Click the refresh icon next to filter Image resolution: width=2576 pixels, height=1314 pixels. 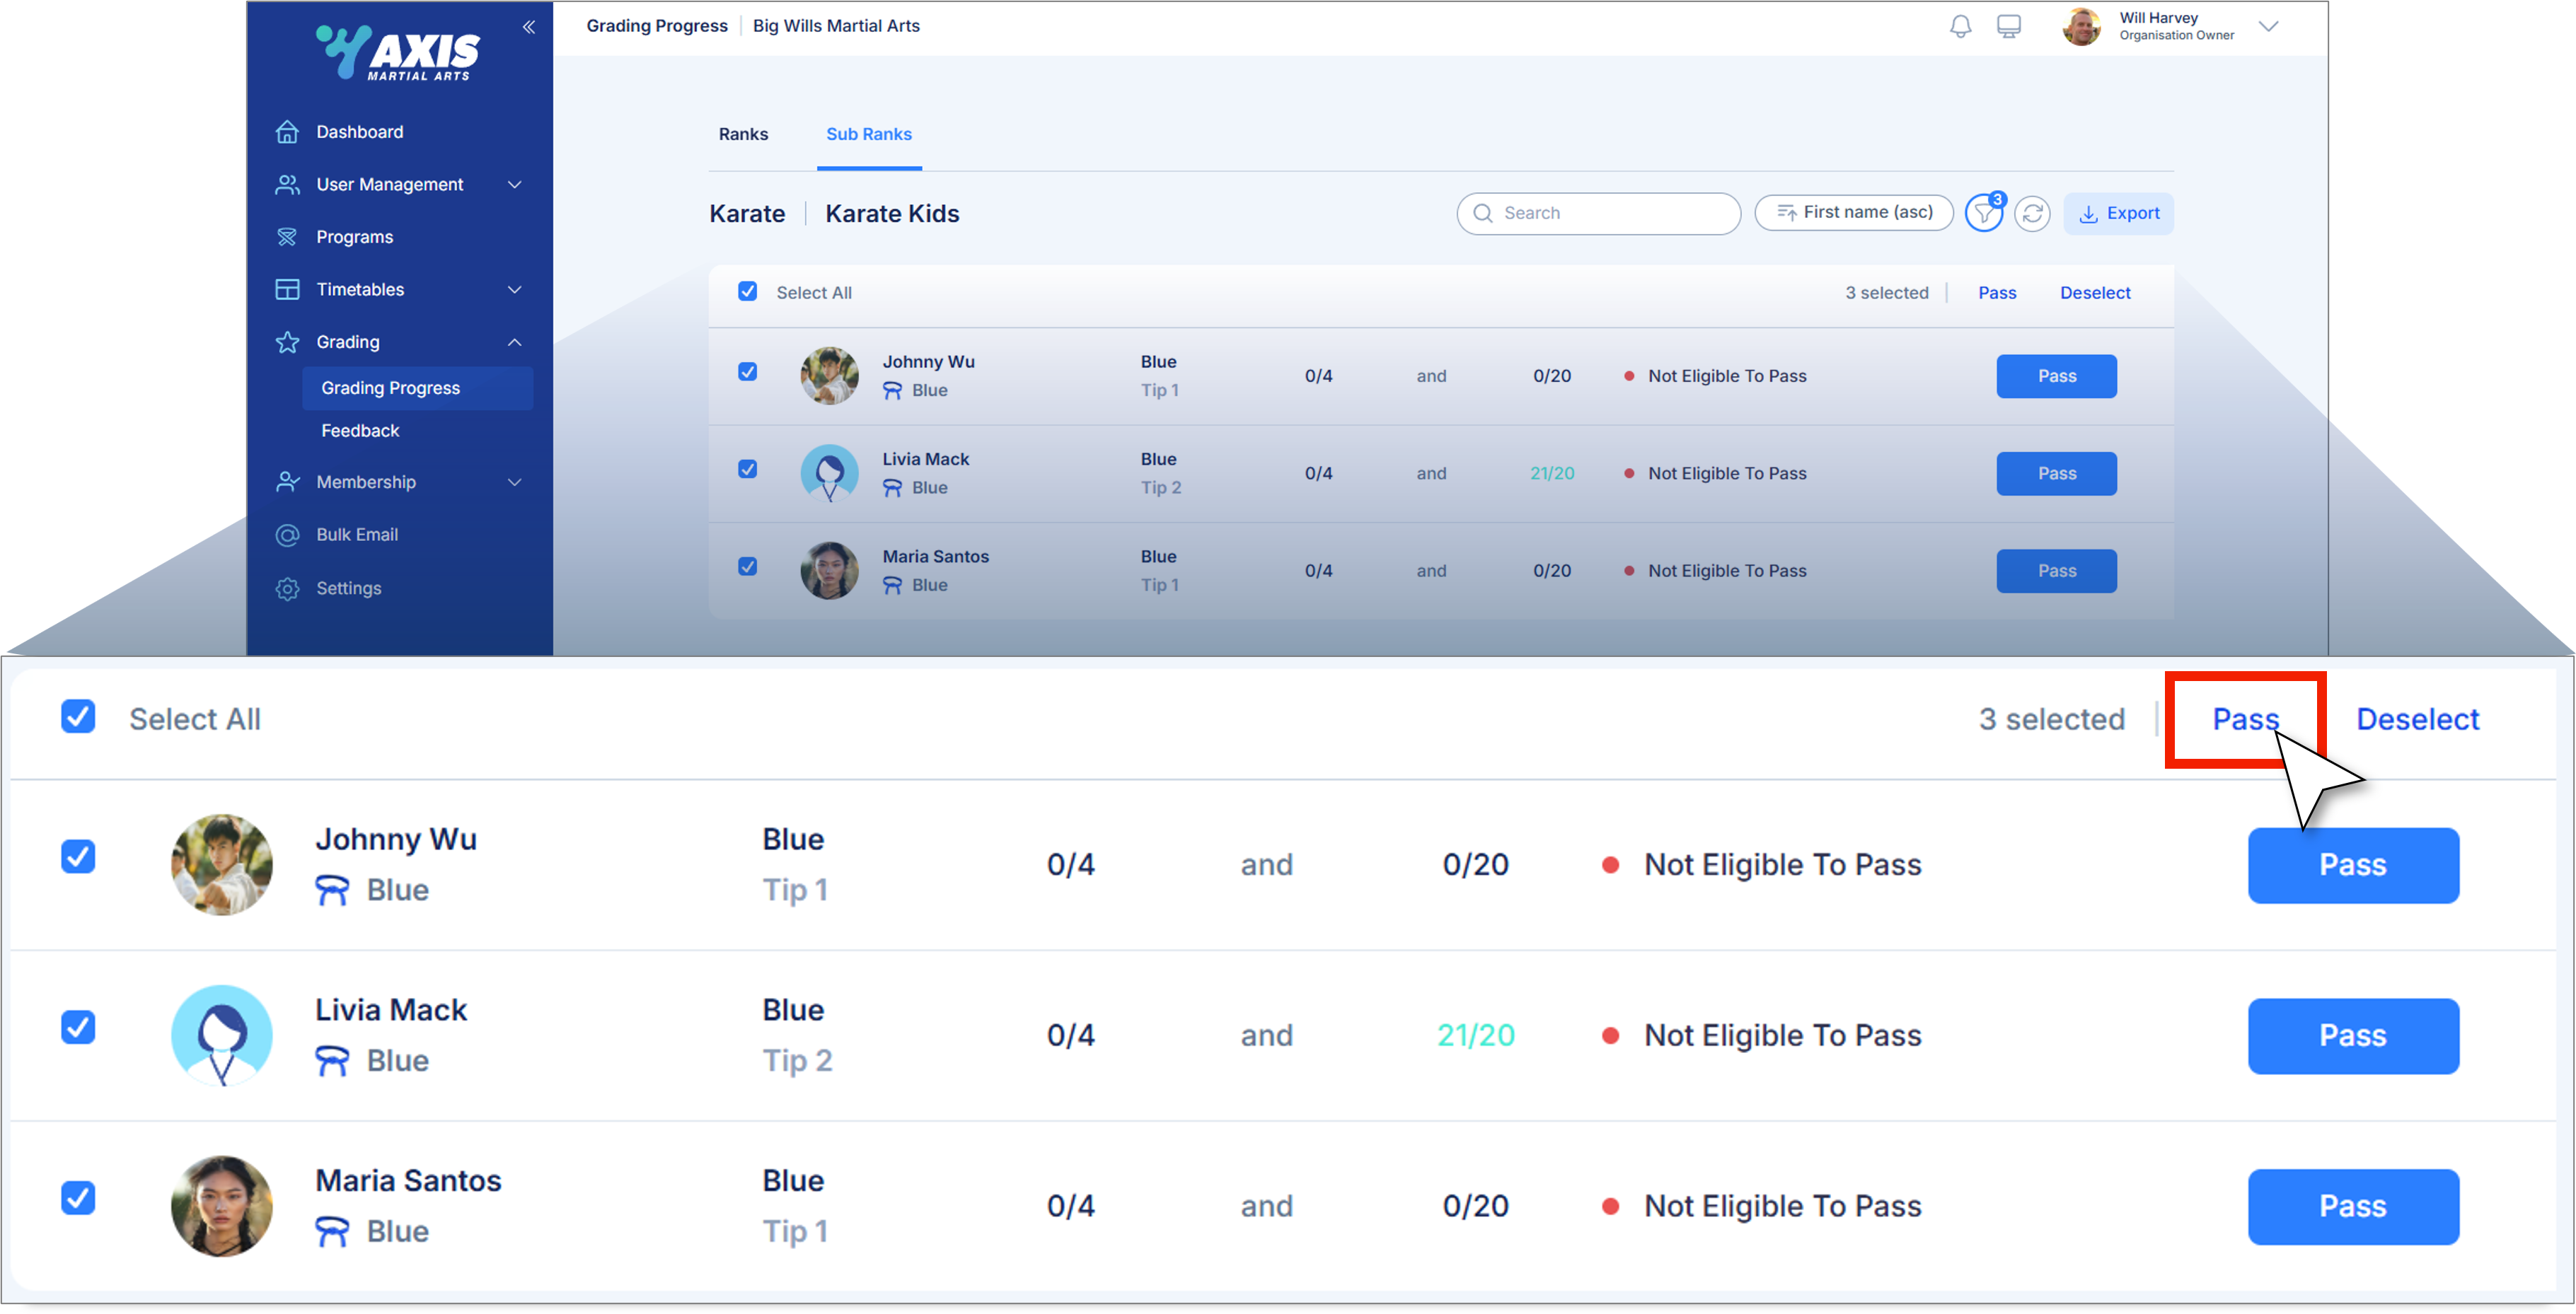pyautogui.click(x=2032, y=214)
